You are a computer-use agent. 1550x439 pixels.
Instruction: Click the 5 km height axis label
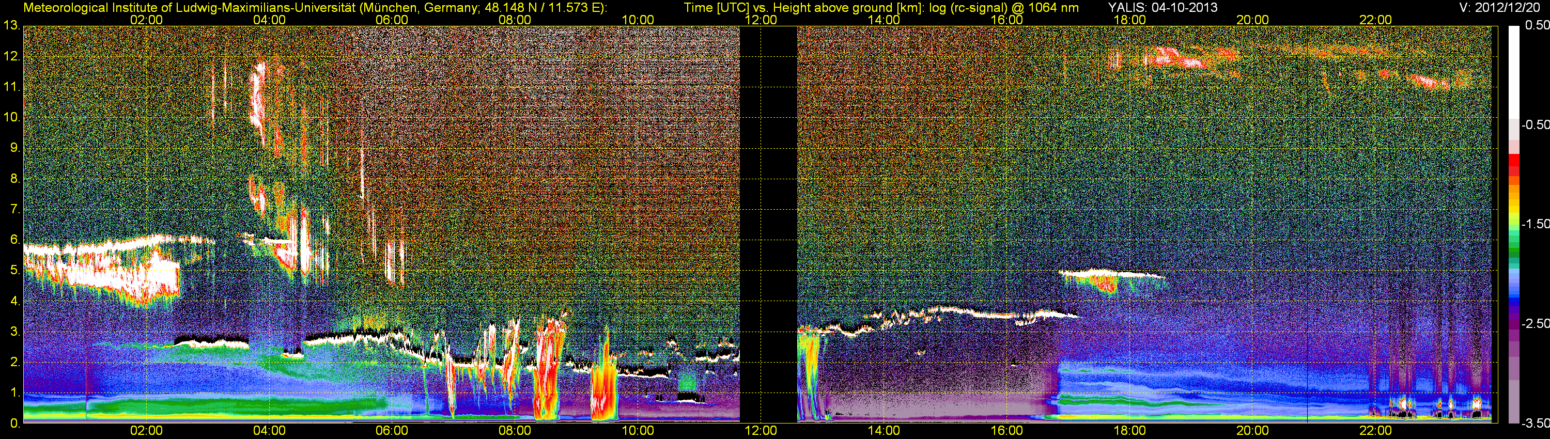click(x=14, y=271)
